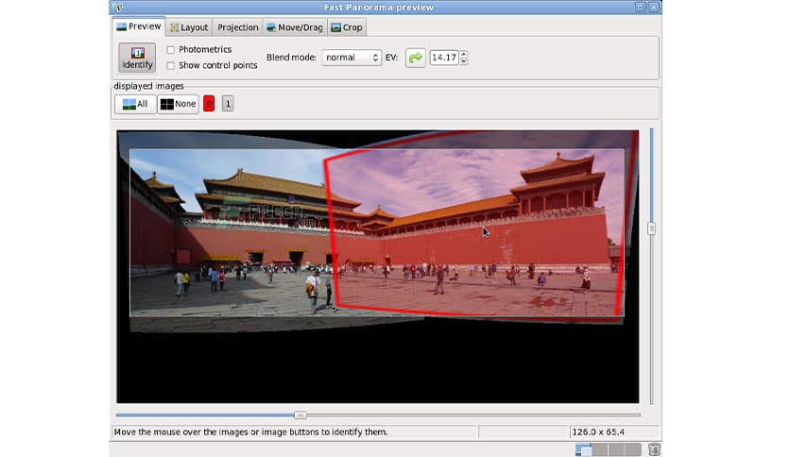Switch to the Move/Drag tab
Viewport: 790px width, 457px height.
(x=295, y=27)
